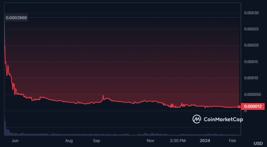267x147 pixels.
Task: Click the Nov label on the time axis
Action: pyautogui.click(x=151, y=141)
